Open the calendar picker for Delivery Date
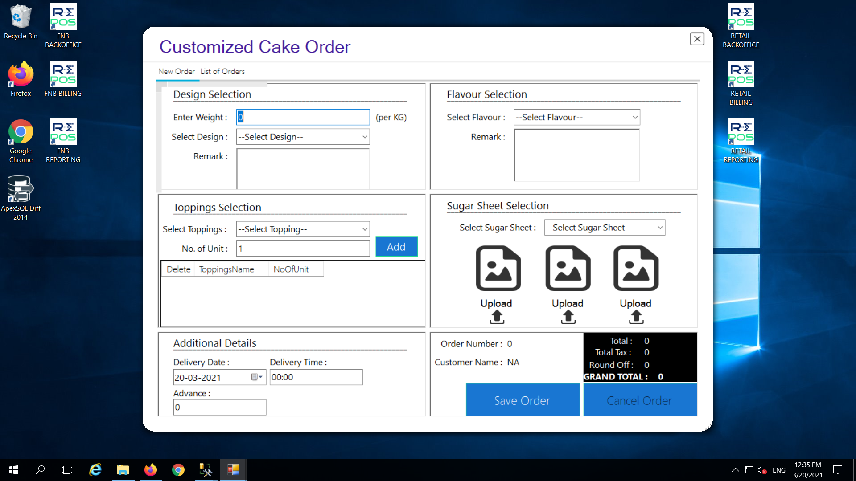856x481 pixels. point(256,377)
